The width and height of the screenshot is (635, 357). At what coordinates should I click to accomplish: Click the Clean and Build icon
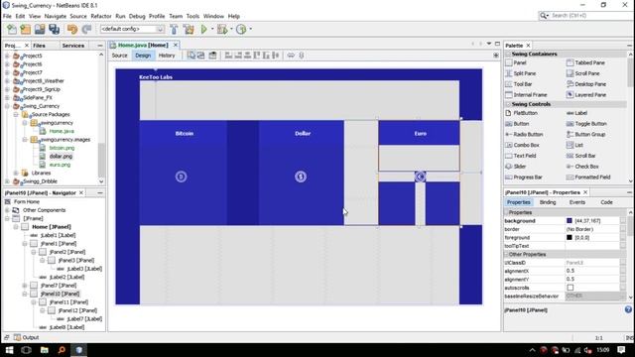click(x=189, y=29)
